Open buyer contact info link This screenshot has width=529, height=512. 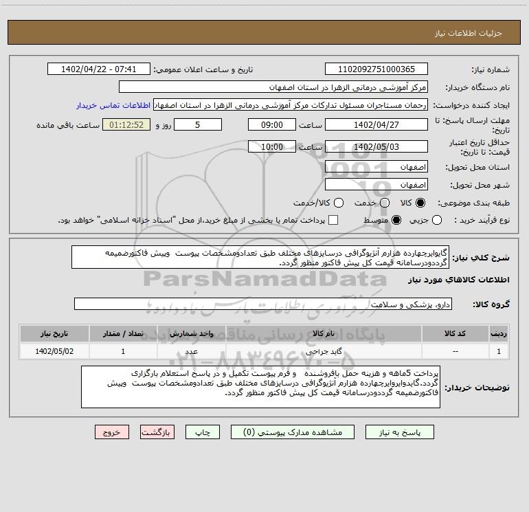(113, 105)
